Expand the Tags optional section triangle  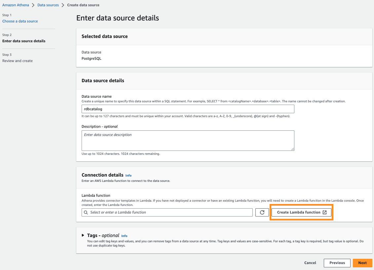pos(83,235)
